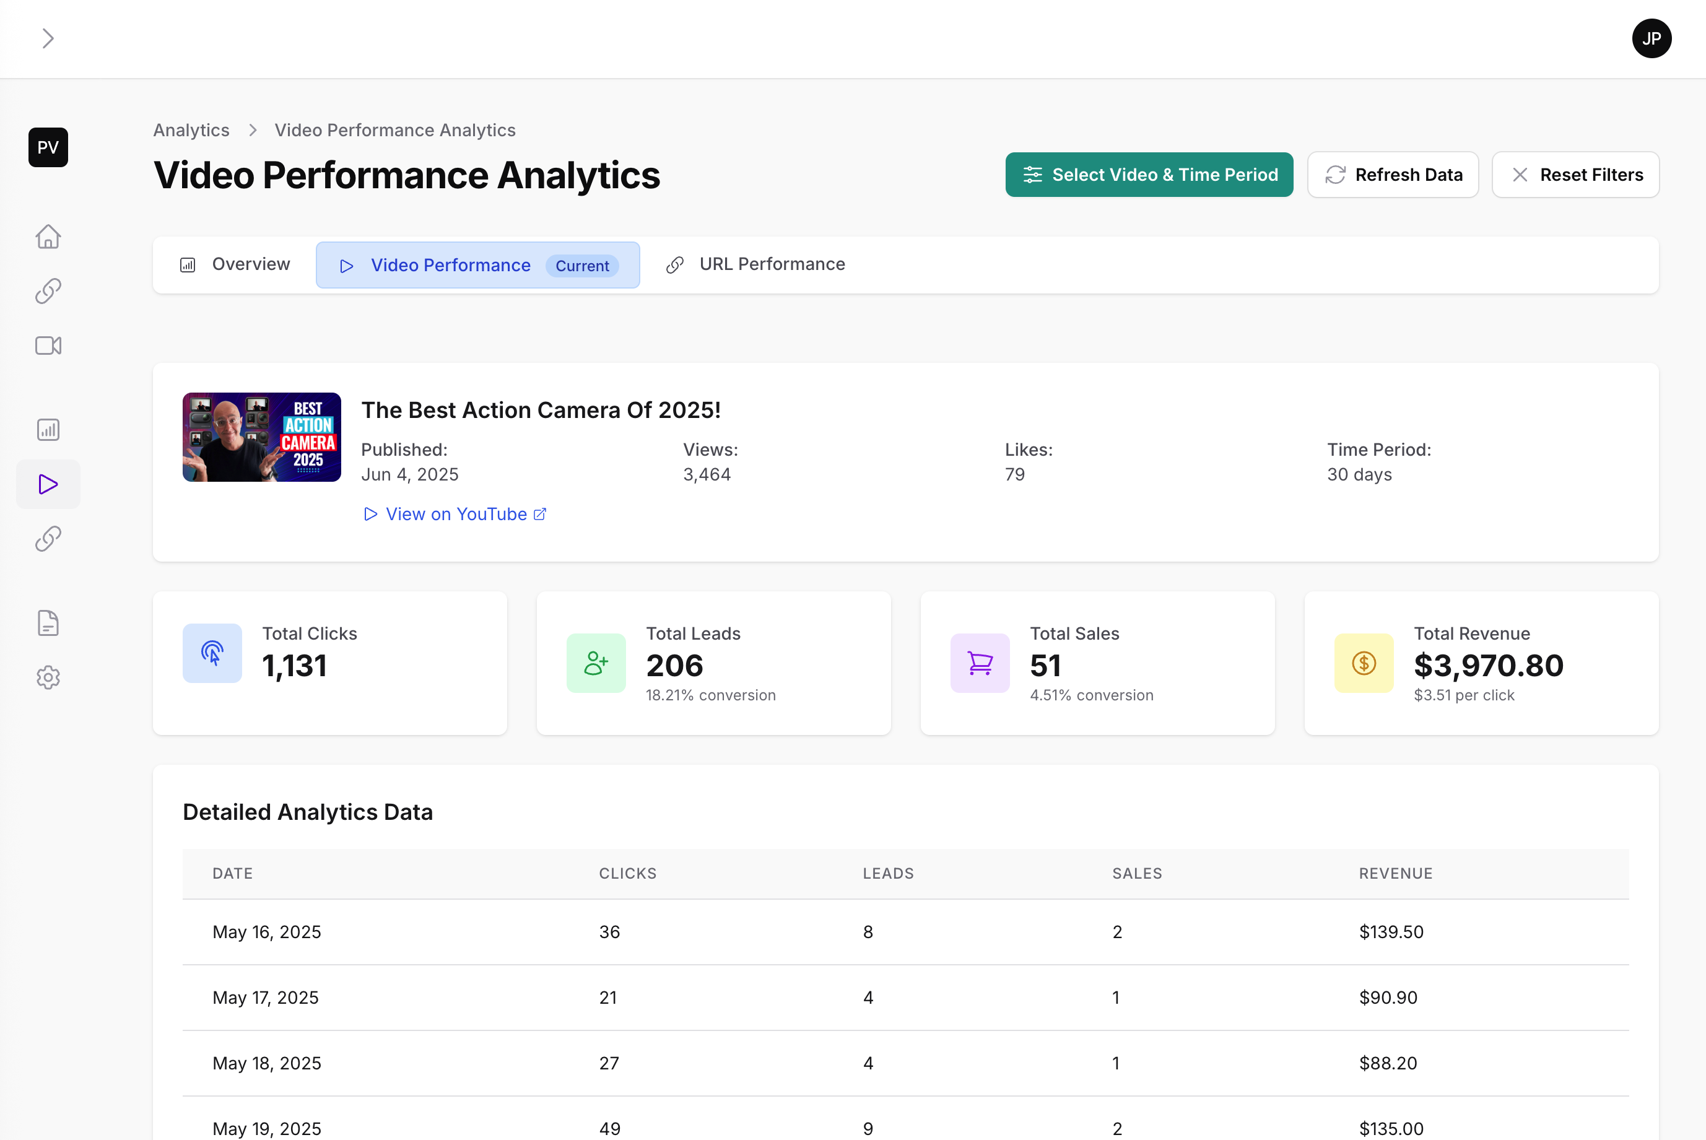1706x1140 pixels.
Task: Click the Detailed Analytics Data heading
Action: click(308, 812)
